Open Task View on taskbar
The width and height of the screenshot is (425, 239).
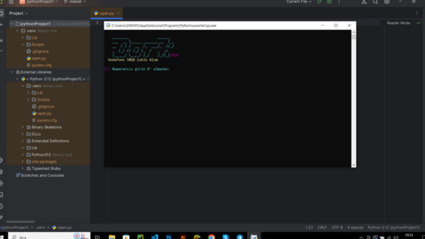click(97, 237)
